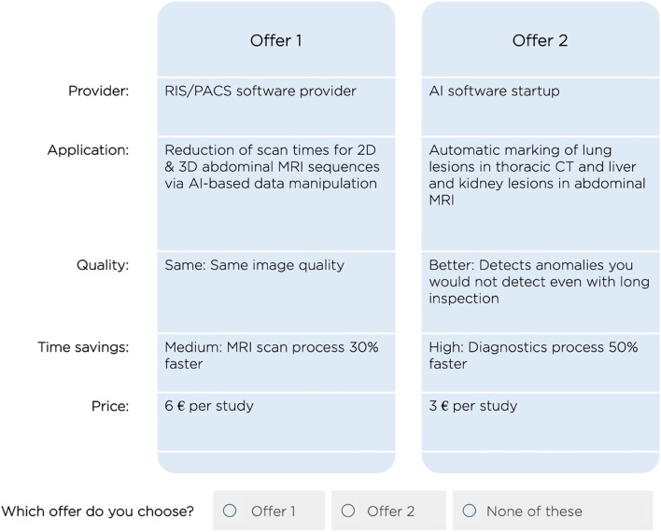Click the "Provider:" row label
This screenshot has width=661, height=532.
[x=98, y=91]
